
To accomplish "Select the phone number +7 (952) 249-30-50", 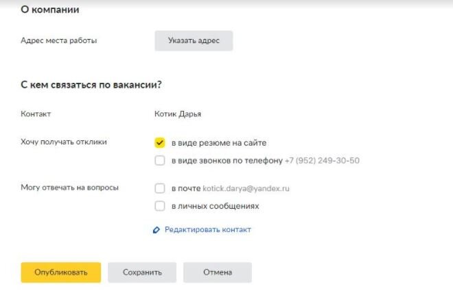I will point(322,160).
